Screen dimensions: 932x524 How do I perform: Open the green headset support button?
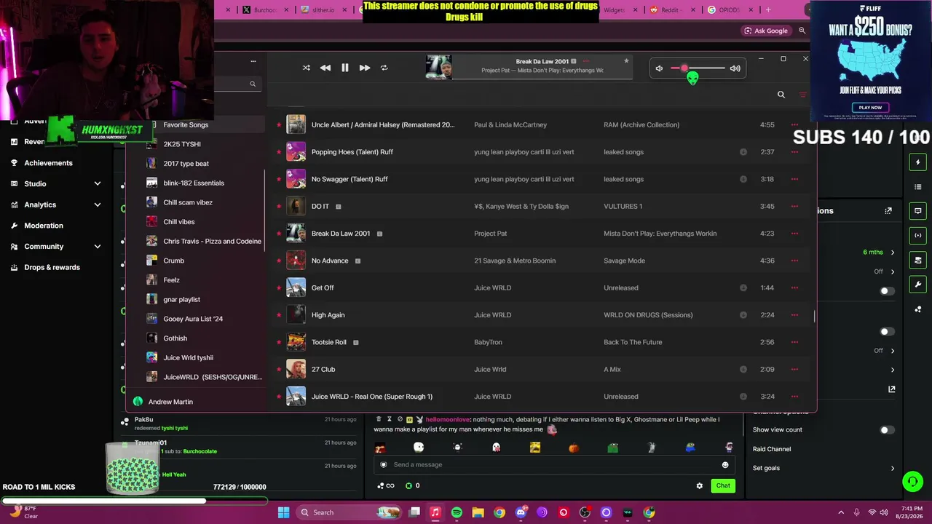coord(912,481)
